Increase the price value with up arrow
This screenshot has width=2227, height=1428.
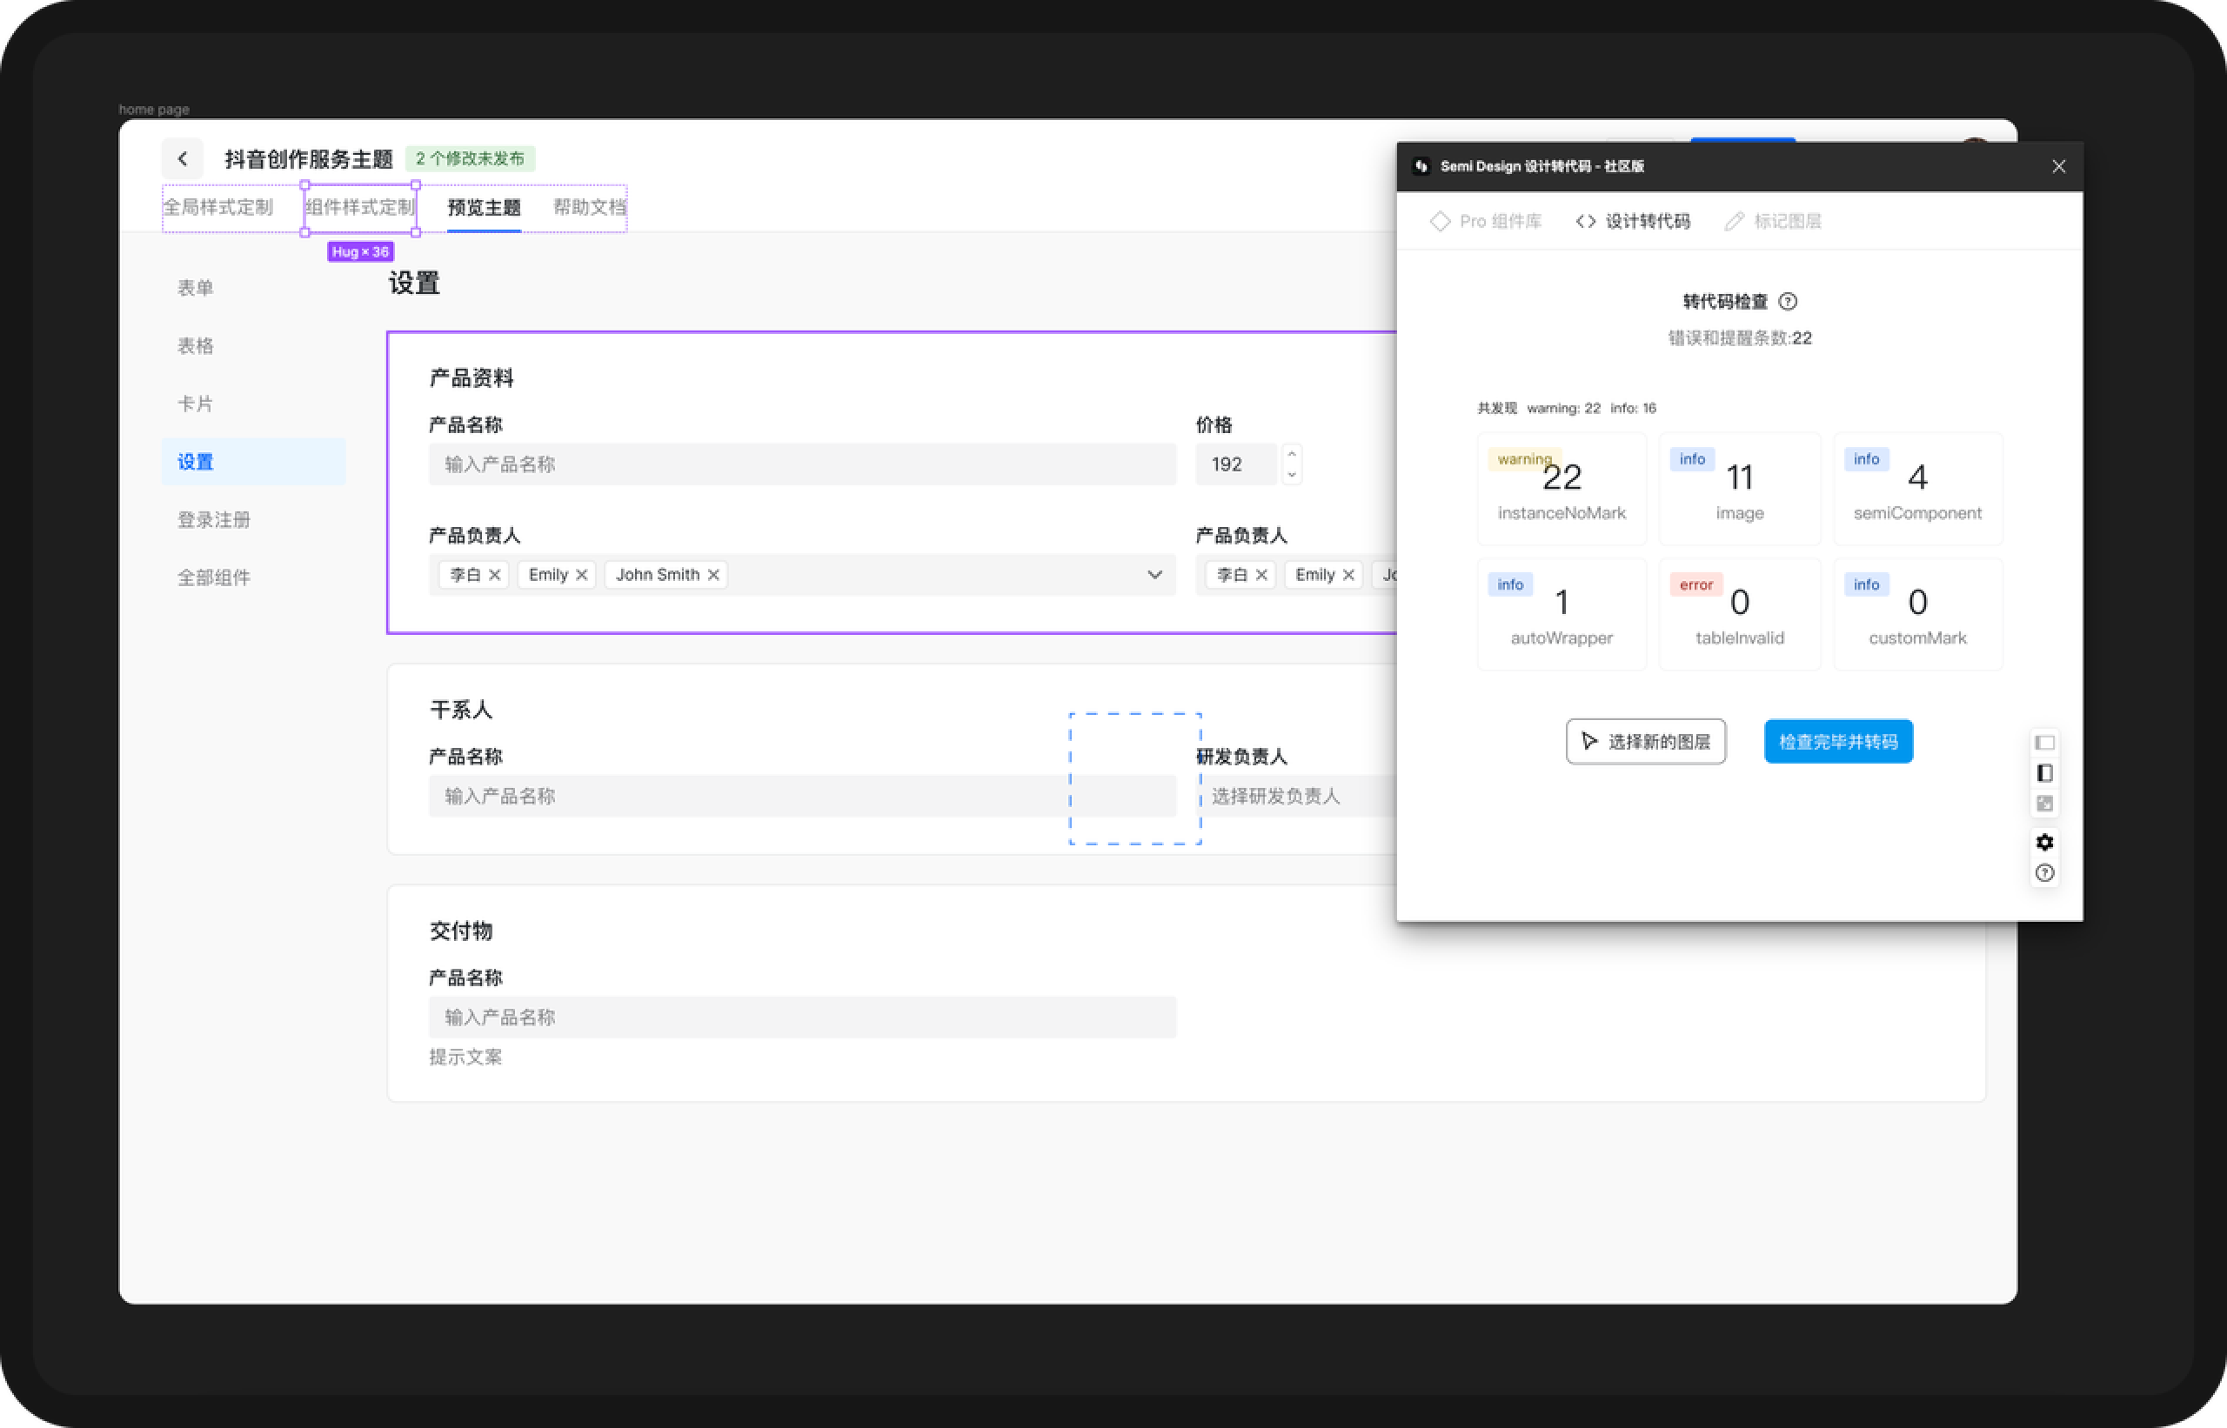pos(1291,454)
